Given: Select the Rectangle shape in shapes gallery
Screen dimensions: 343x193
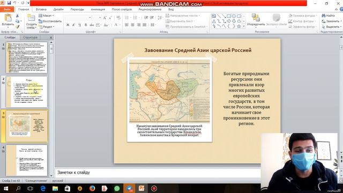Looking at the screenshot, I should click(x=229, y=16).
